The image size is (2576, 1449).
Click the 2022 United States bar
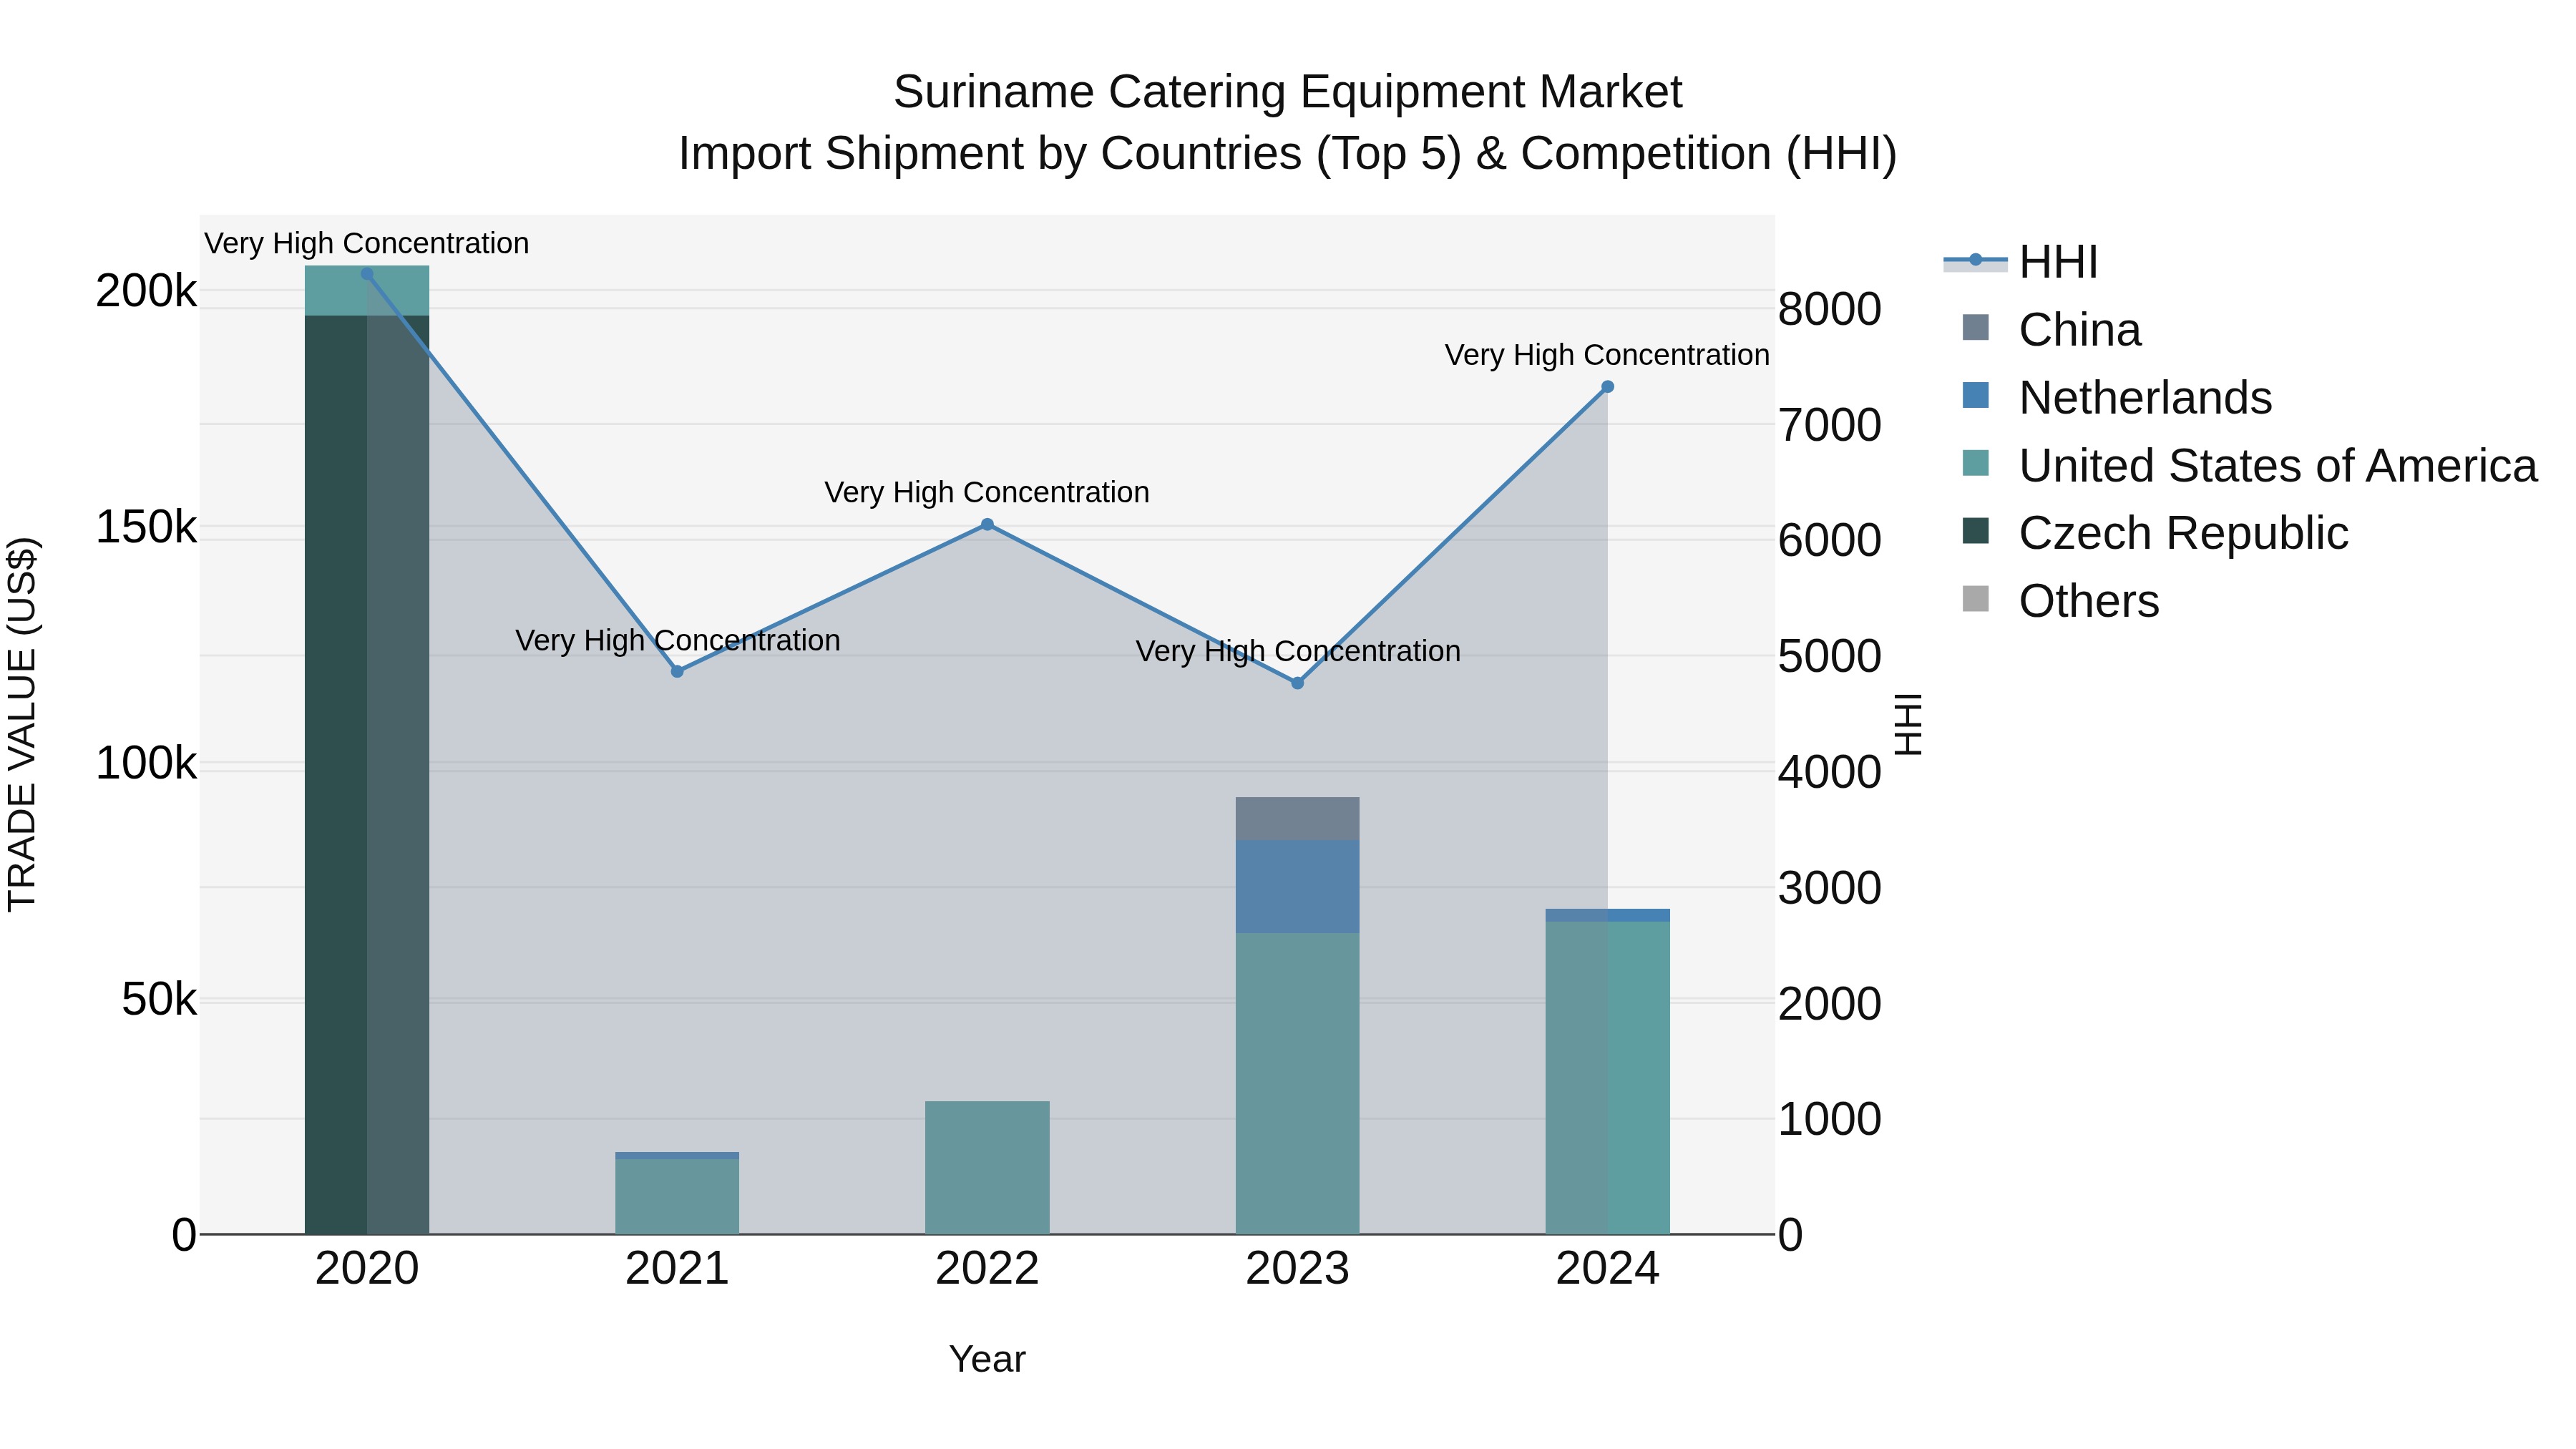(x=987, y=1168)
